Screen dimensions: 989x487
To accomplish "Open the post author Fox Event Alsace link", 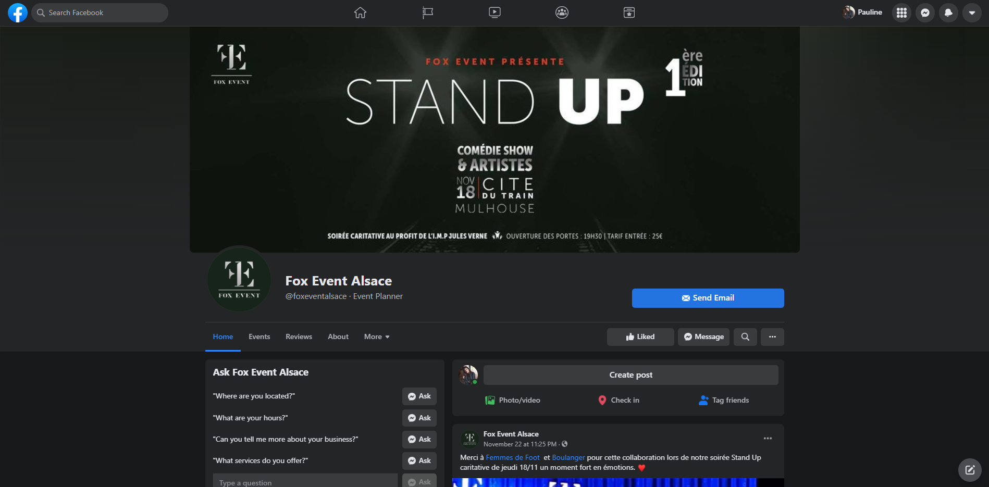I will (511, 434).
